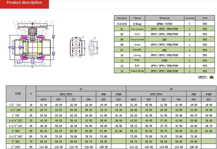Click the 'Seal' name cell
The width and height of the screenshot is (217, 149).
[x=137, y=60]
